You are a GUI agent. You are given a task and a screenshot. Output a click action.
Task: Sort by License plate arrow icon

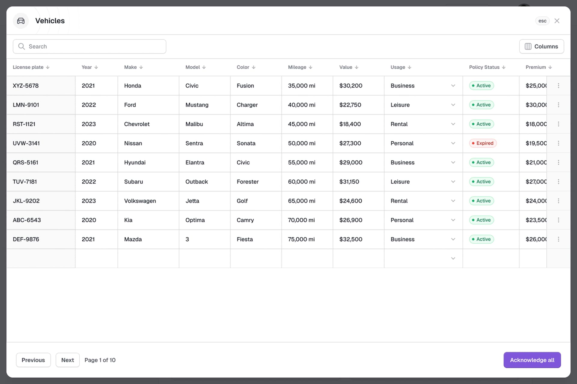pos(48,67)
